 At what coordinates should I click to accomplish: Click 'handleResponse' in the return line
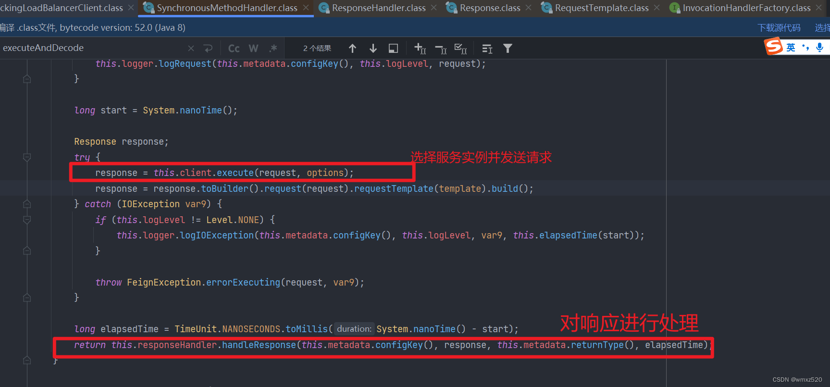coord(259,345)
